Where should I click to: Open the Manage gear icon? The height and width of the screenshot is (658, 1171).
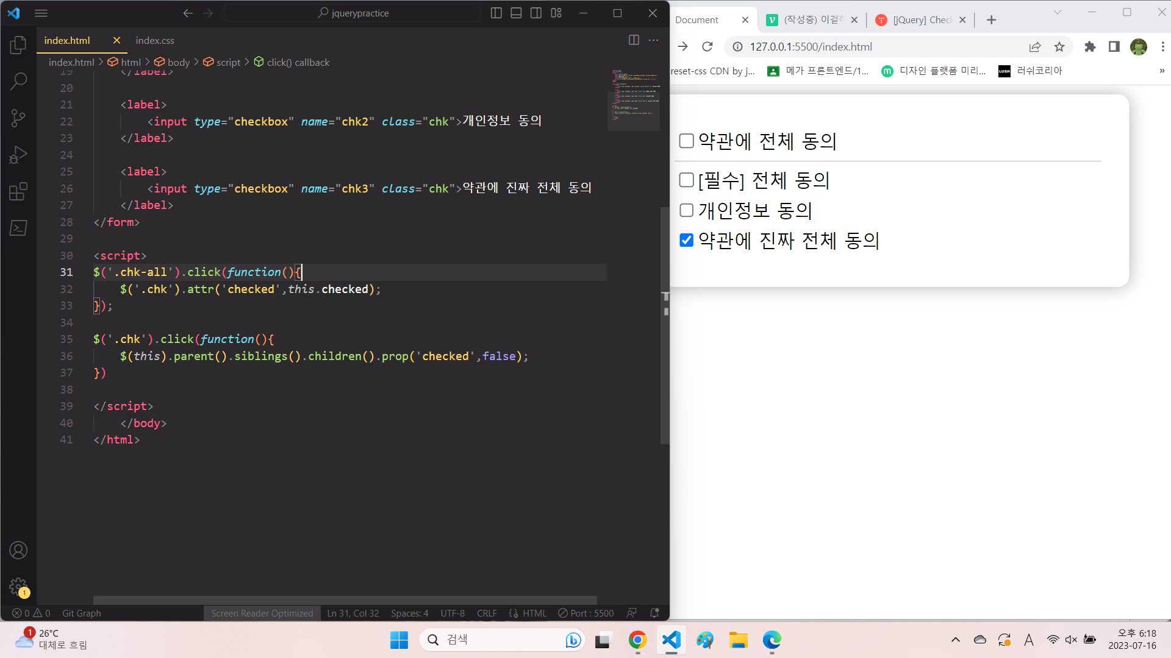pos(18,587)
